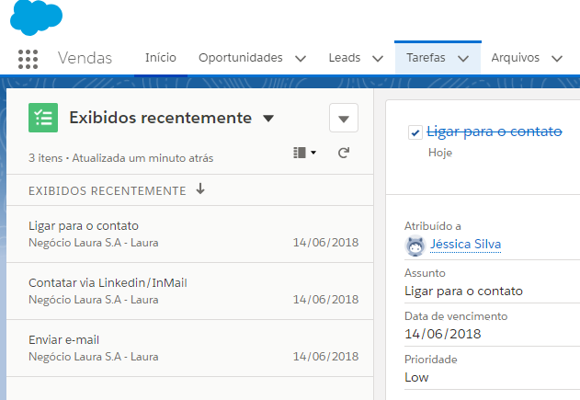The height and width of the screenshot is (400, 580).
Task: Open the App Launcher grid icon
Action: (x=28, y=58)
